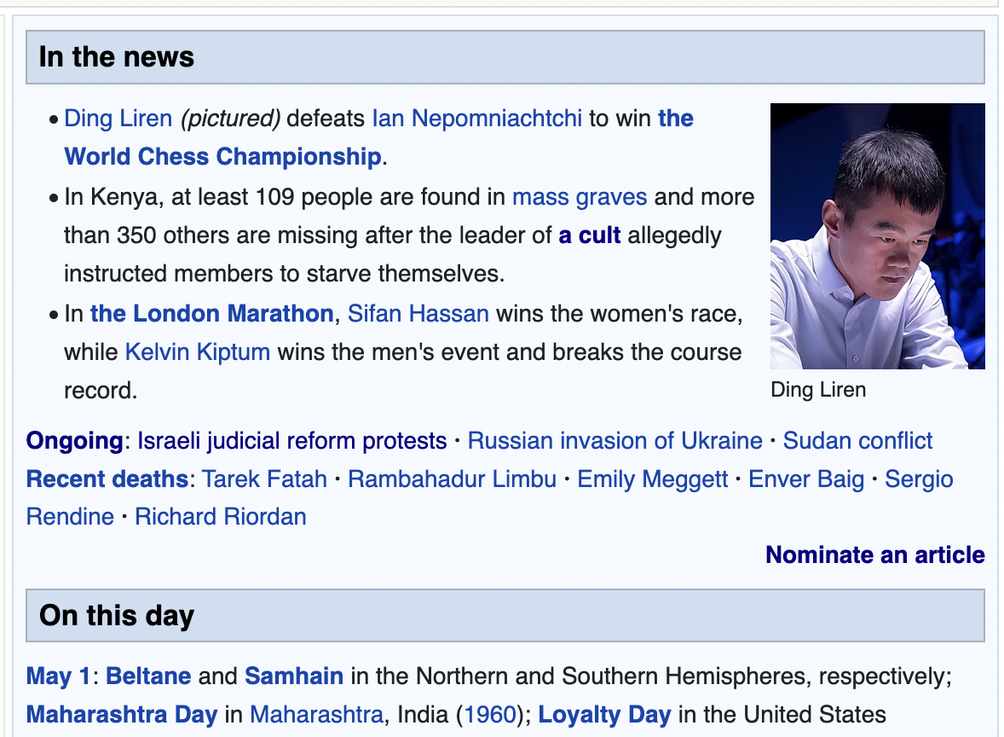Viewport: 1004px width, 737px height.
Task: Open the Emily Meggett link
Action: [653, 479]
